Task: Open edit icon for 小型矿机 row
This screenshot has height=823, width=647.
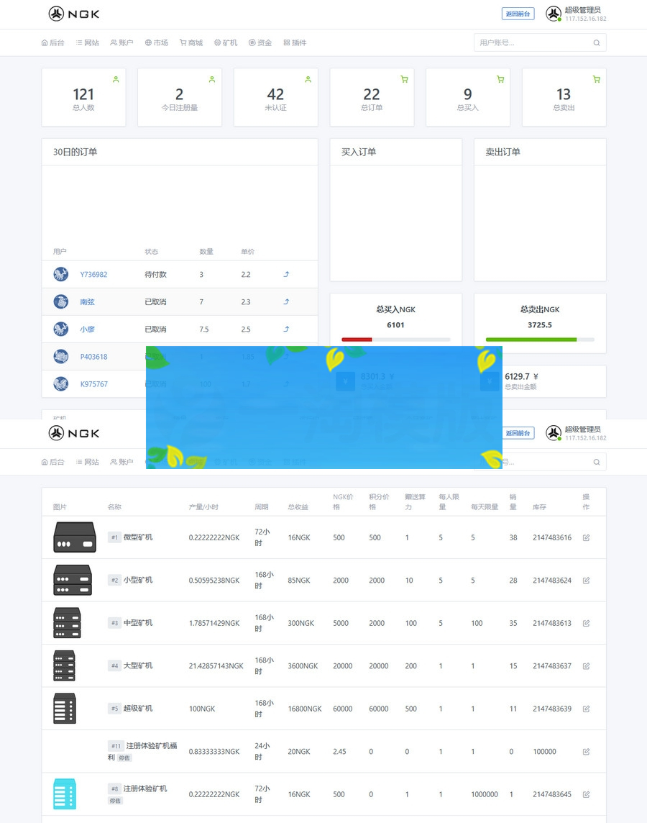Action: click(x=586, y=581)
